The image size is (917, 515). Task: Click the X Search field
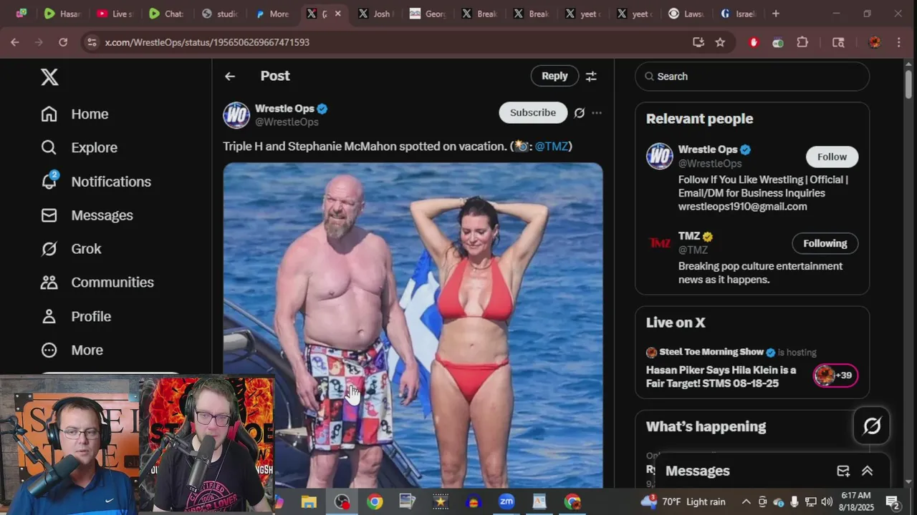tap(752, 77)
